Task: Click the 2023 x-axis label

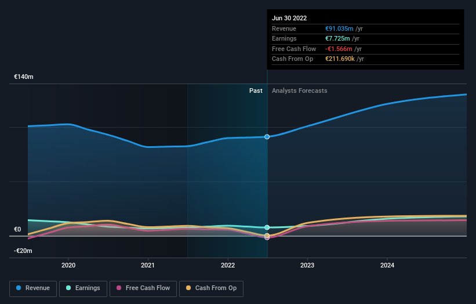Action: 307,265
